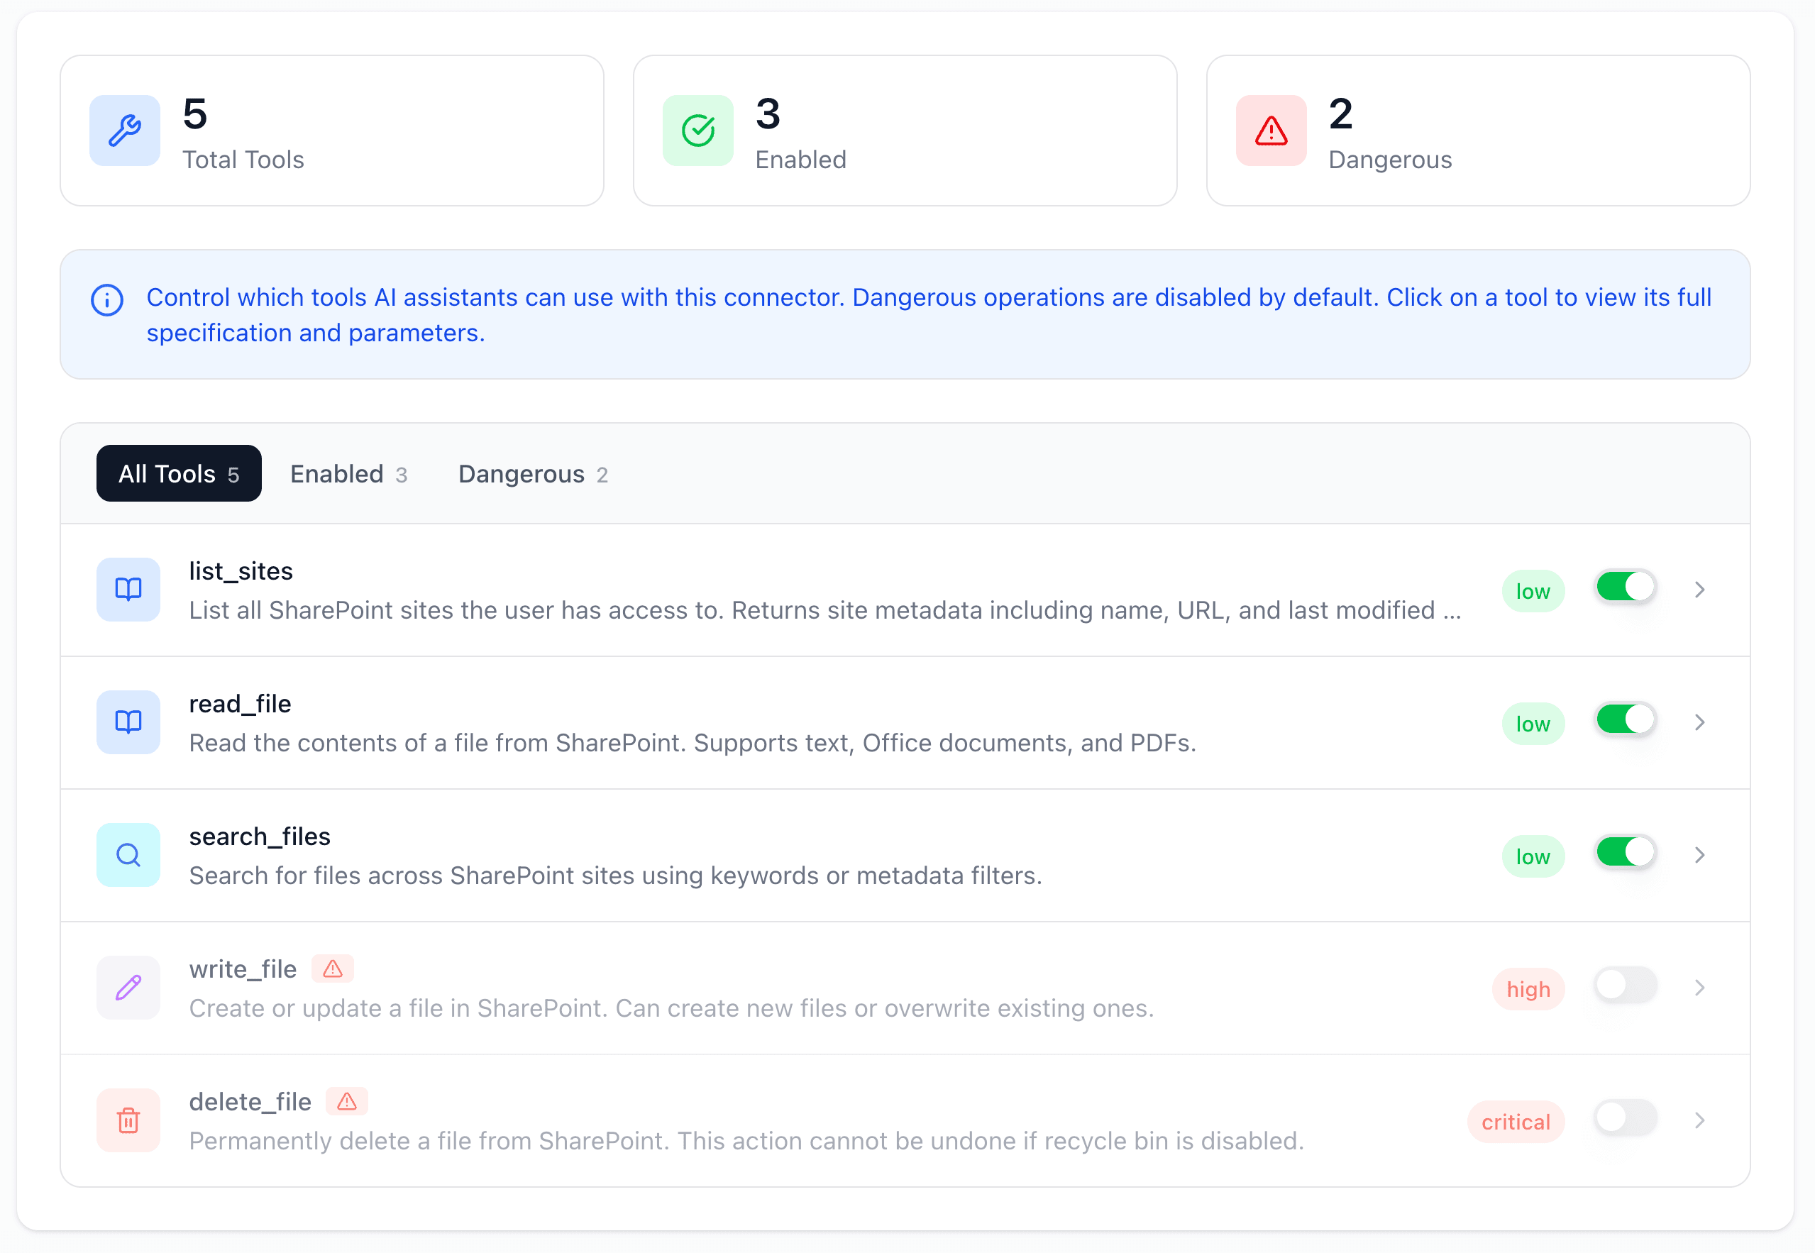Click the book icon next to list_sites
The width and height of the screenshot is (1815, 1253).
coord(128,590)
